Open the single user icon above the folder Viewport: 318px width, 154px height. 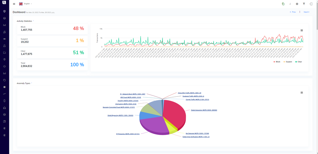pos(4,46)
